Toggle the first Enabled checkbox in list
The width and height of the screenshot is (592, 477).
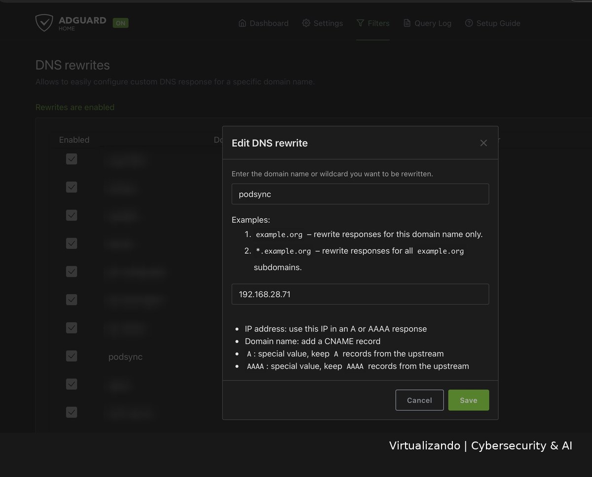[x=72, y=159]
